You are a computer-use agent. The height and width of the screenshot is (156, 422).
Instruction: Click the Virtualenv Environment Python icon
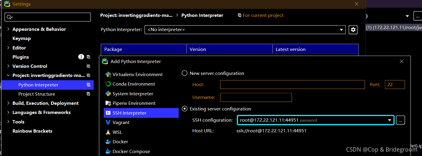pyautogui.click(x=108, y=75)
